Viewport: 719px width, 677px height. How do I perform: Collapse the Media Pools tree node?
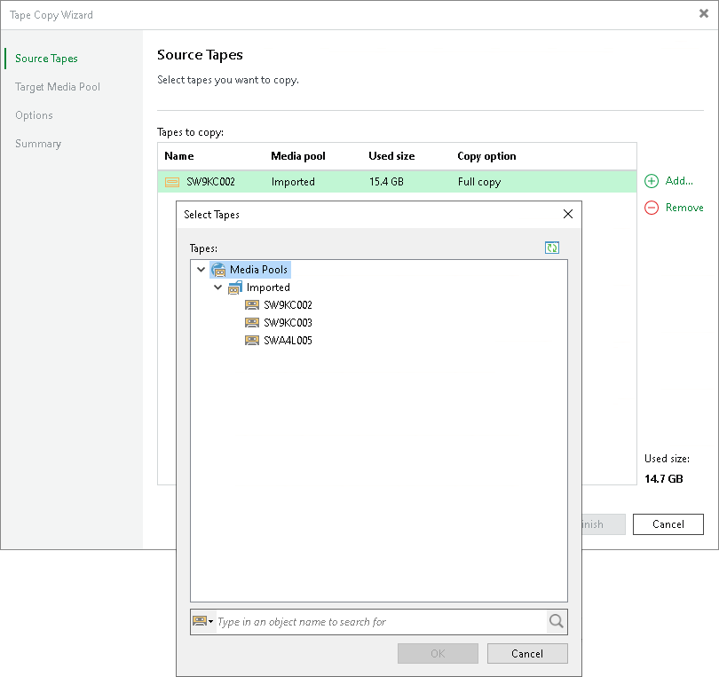tap(201, 270)
